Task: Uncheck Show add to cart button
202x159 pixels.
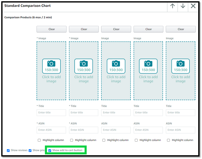Action: click(x=50, y=150)
